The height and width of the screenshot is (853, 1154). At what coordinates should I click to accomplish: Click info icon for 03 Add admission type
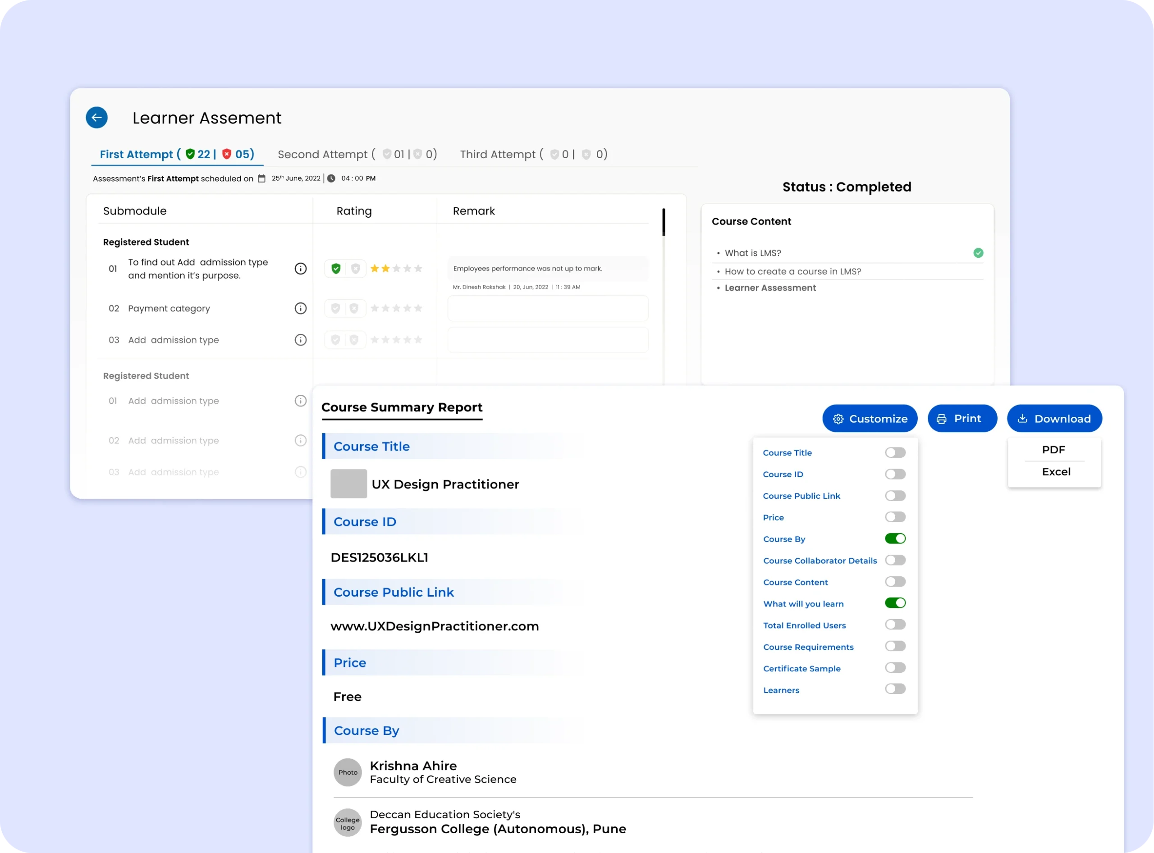(300, 340)
